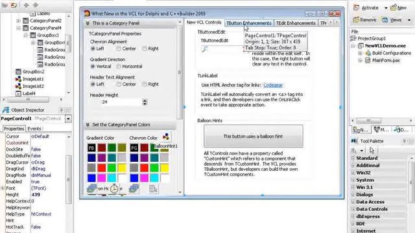Select Vertical Gradient Direction
Viewport: 415px width, 233px height.
(93, 66)
